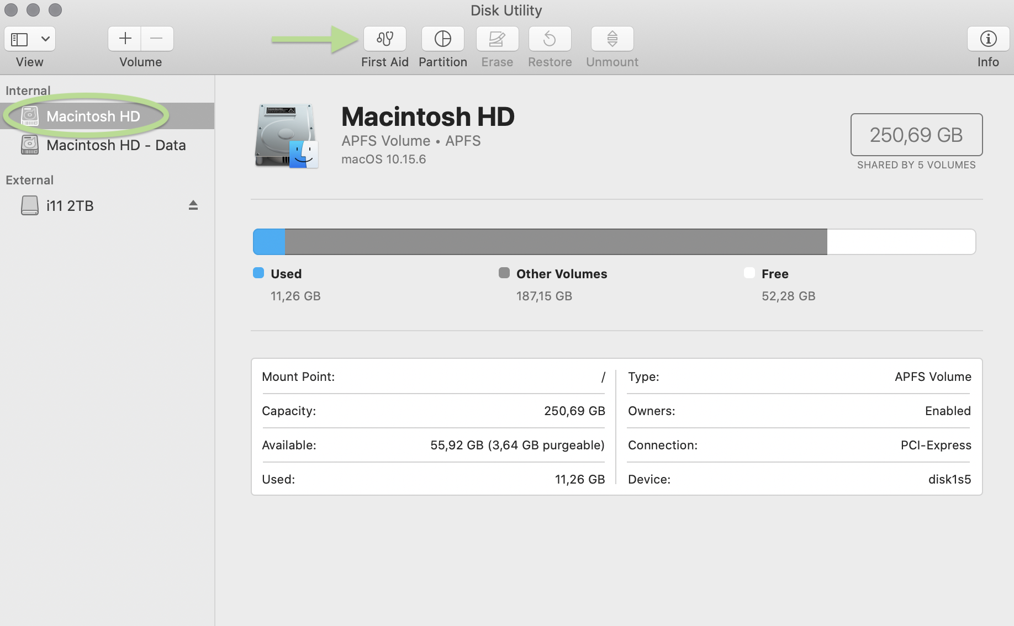This screenshot has height=626, width=1014.
Task: Click the Owners value Enabled
Action: [948, 411]
